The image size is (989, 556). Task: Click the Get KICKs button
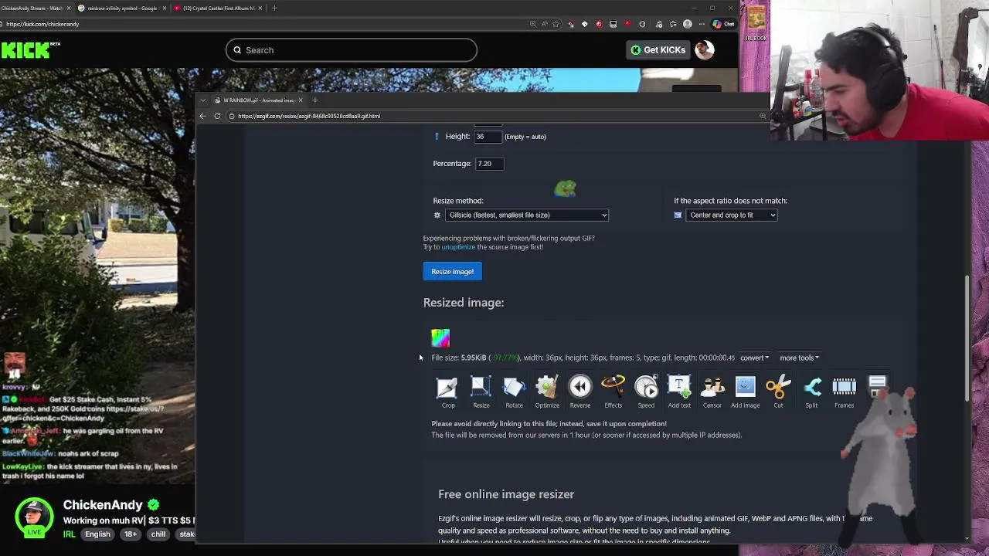[658, 50]
